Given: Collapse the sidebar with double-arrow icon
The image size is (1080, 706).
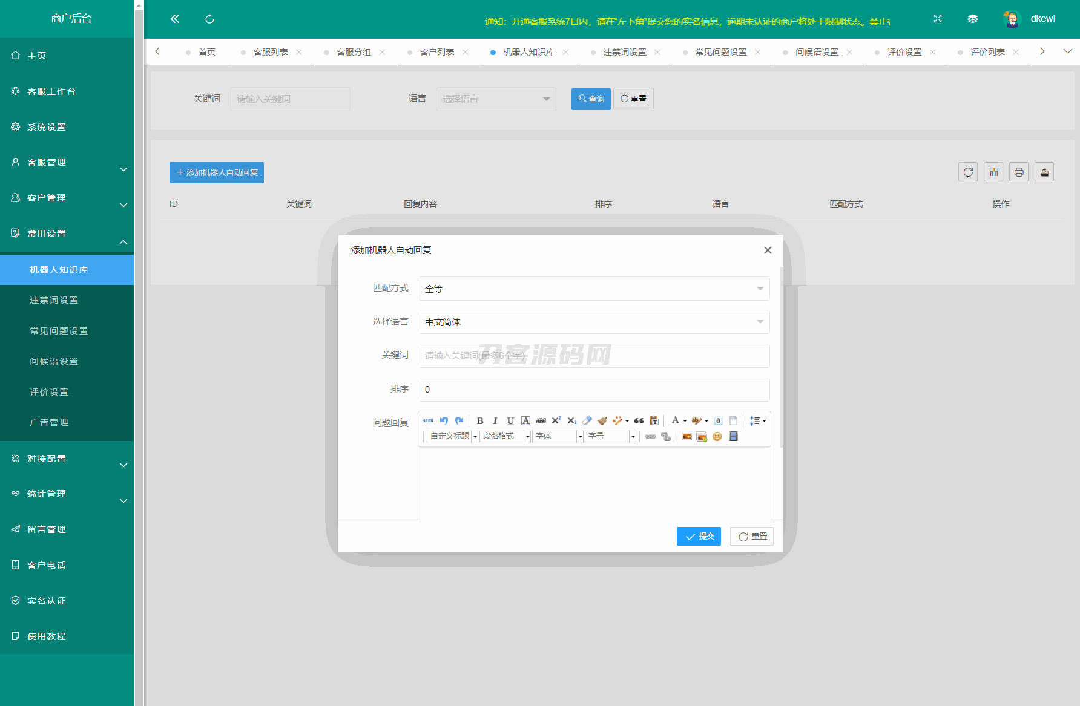Looking at the screenshot, I should [x=175, y=19].
